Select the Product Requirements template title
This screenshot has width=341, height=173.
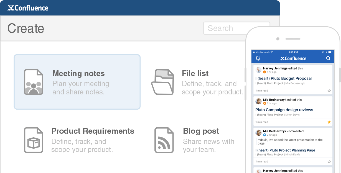click(93, 131)
